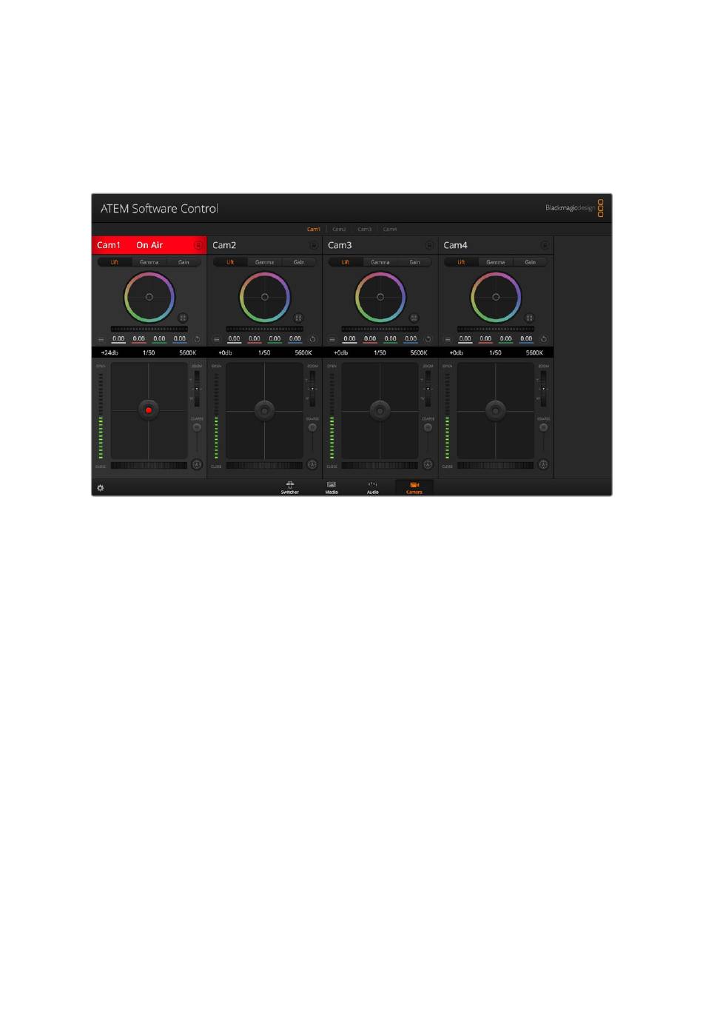Click Cam4 auto focus button
This screenshot has width=703, height=1027.
pos(543,464)
